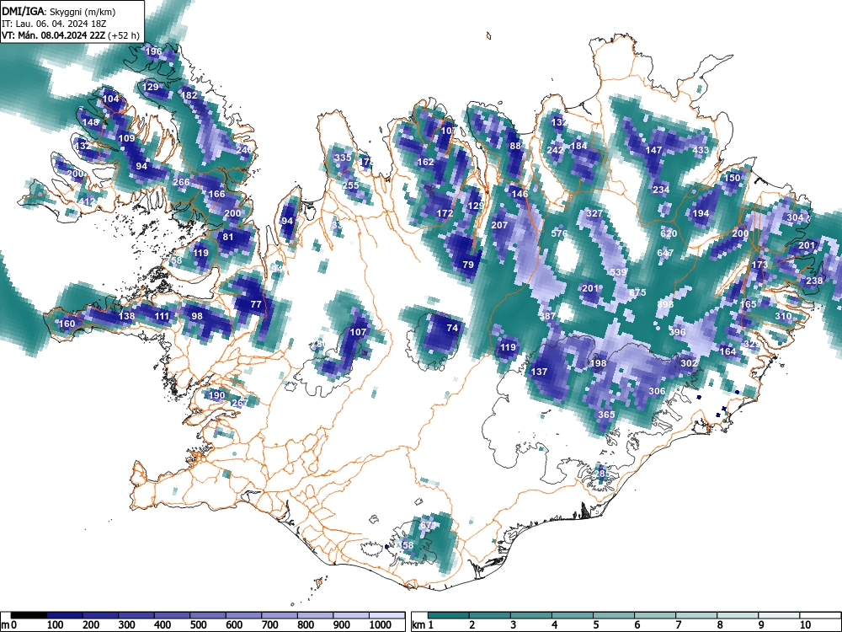Click visibility value 160 on Snæfellsnes peninsula

(x=67, y=324)
